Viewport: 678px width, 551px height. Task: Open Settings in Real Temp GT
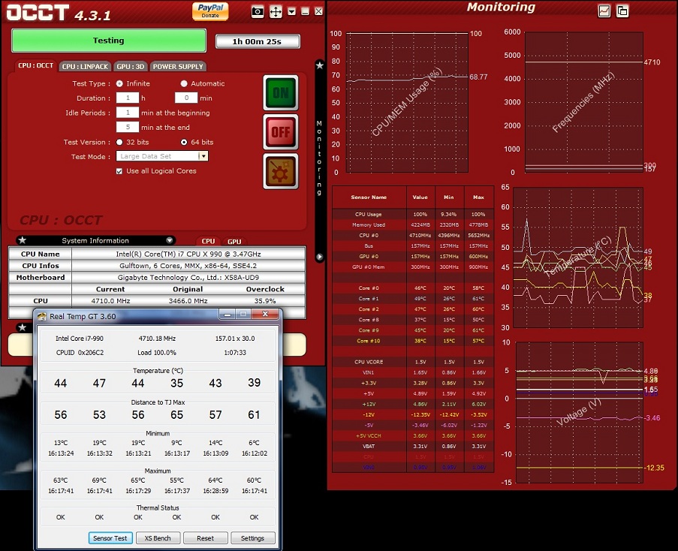(x=252, y=538)
